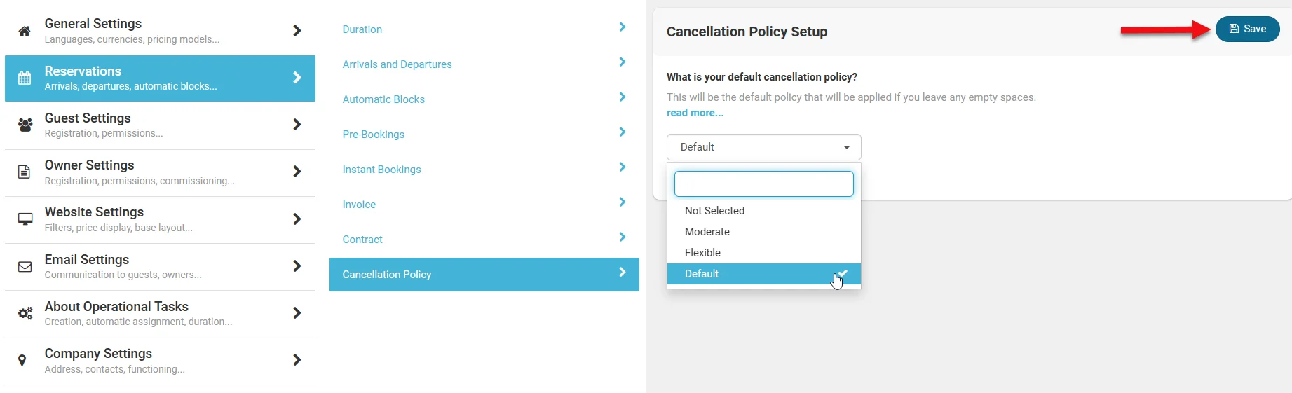Pick the Moderate cancellation policy option
This screenshot has width=1292, height=393.
[x=707, y=232]
